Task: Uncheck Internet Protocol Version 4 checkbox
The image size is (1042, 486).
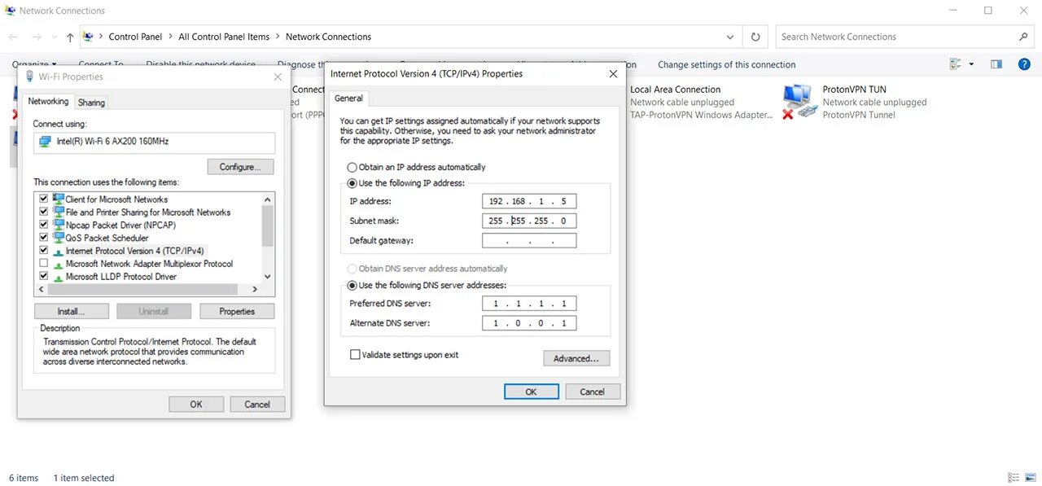Action: point(44,252)
